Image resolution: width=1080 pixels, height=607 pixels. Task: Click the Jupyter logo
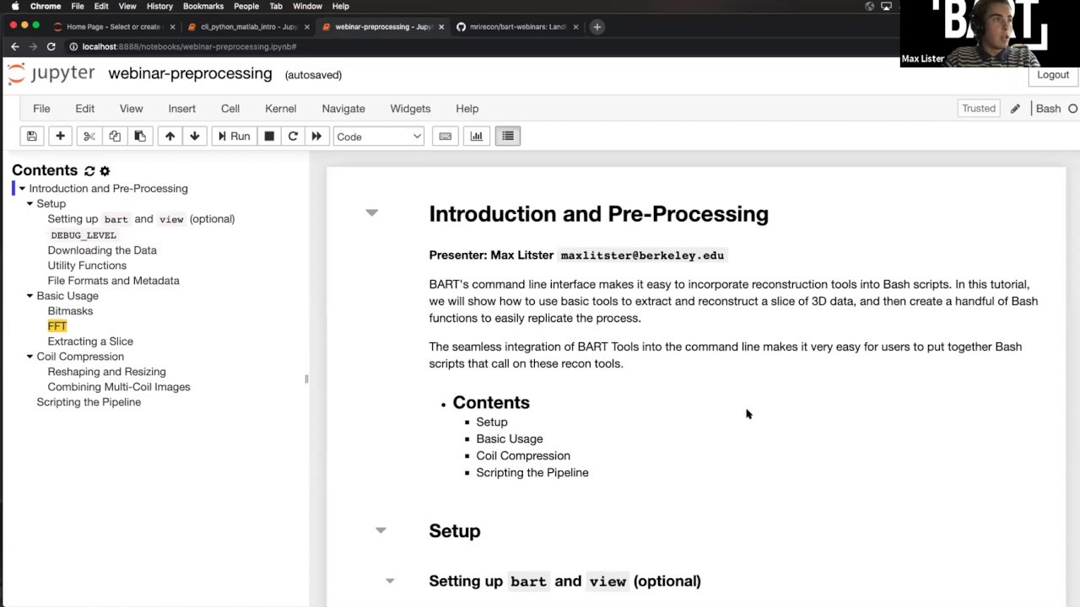point(51,74)
